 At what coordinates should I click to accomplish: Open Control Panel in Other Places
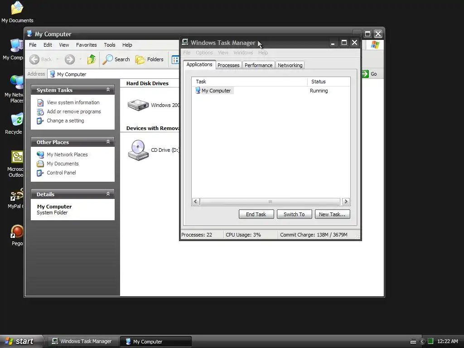coord(61,173)
